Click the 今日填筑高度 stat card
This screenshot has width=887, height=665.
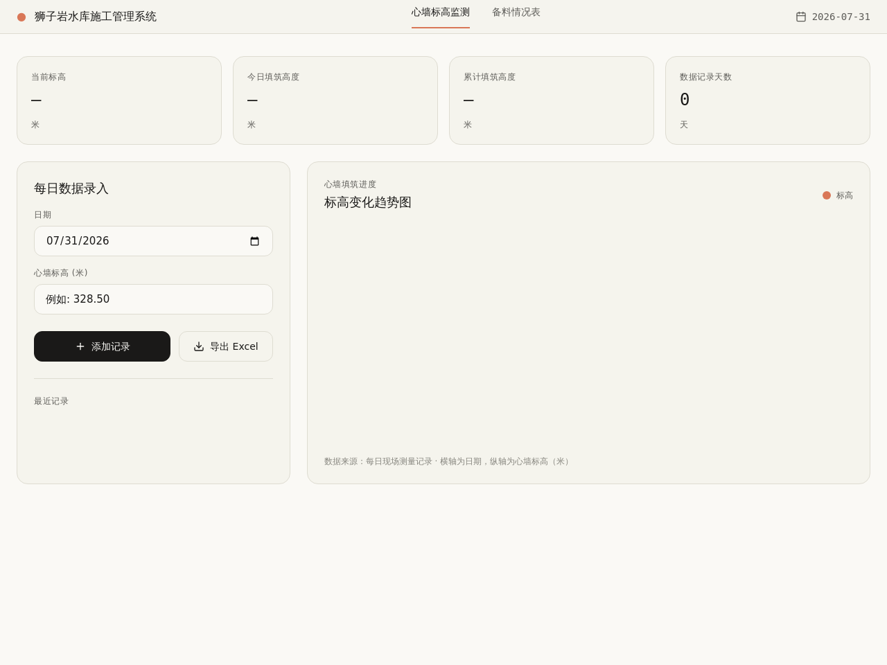click(x=335, y=100)
